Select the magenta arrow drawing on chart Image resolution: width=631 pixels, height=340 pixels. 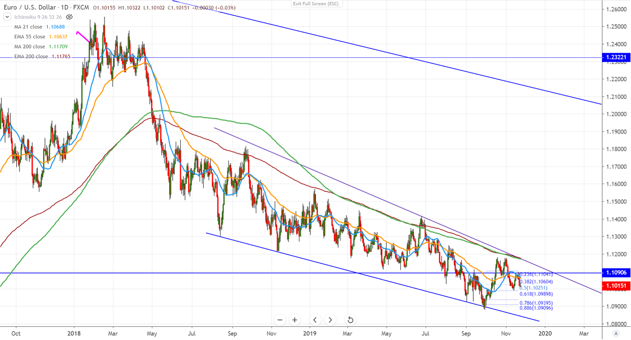point(83,37)
